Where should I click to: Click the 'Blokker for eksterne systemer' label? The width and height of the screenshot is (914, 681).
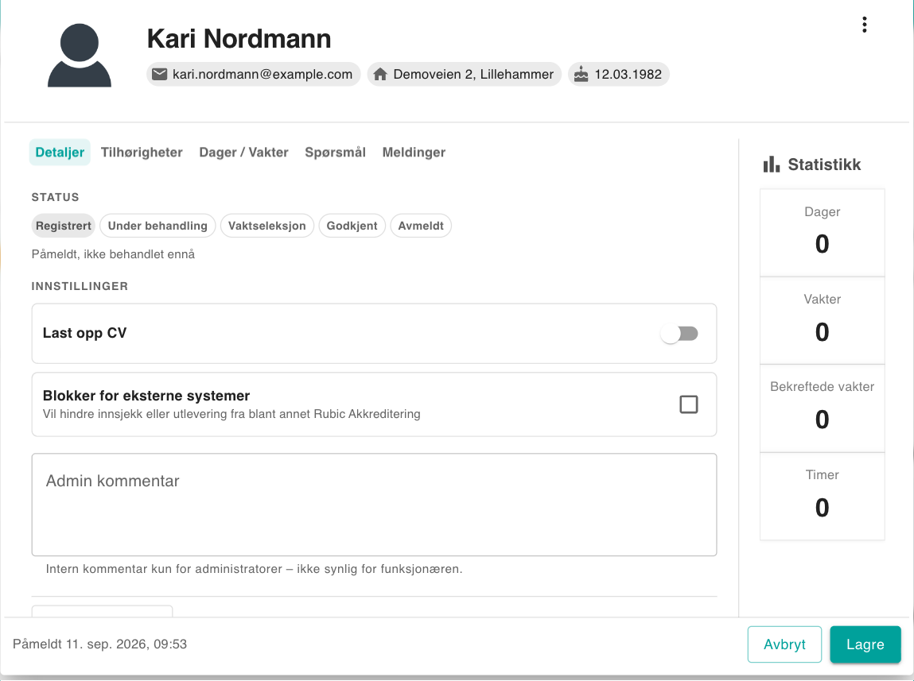click(x=146, y=396)
